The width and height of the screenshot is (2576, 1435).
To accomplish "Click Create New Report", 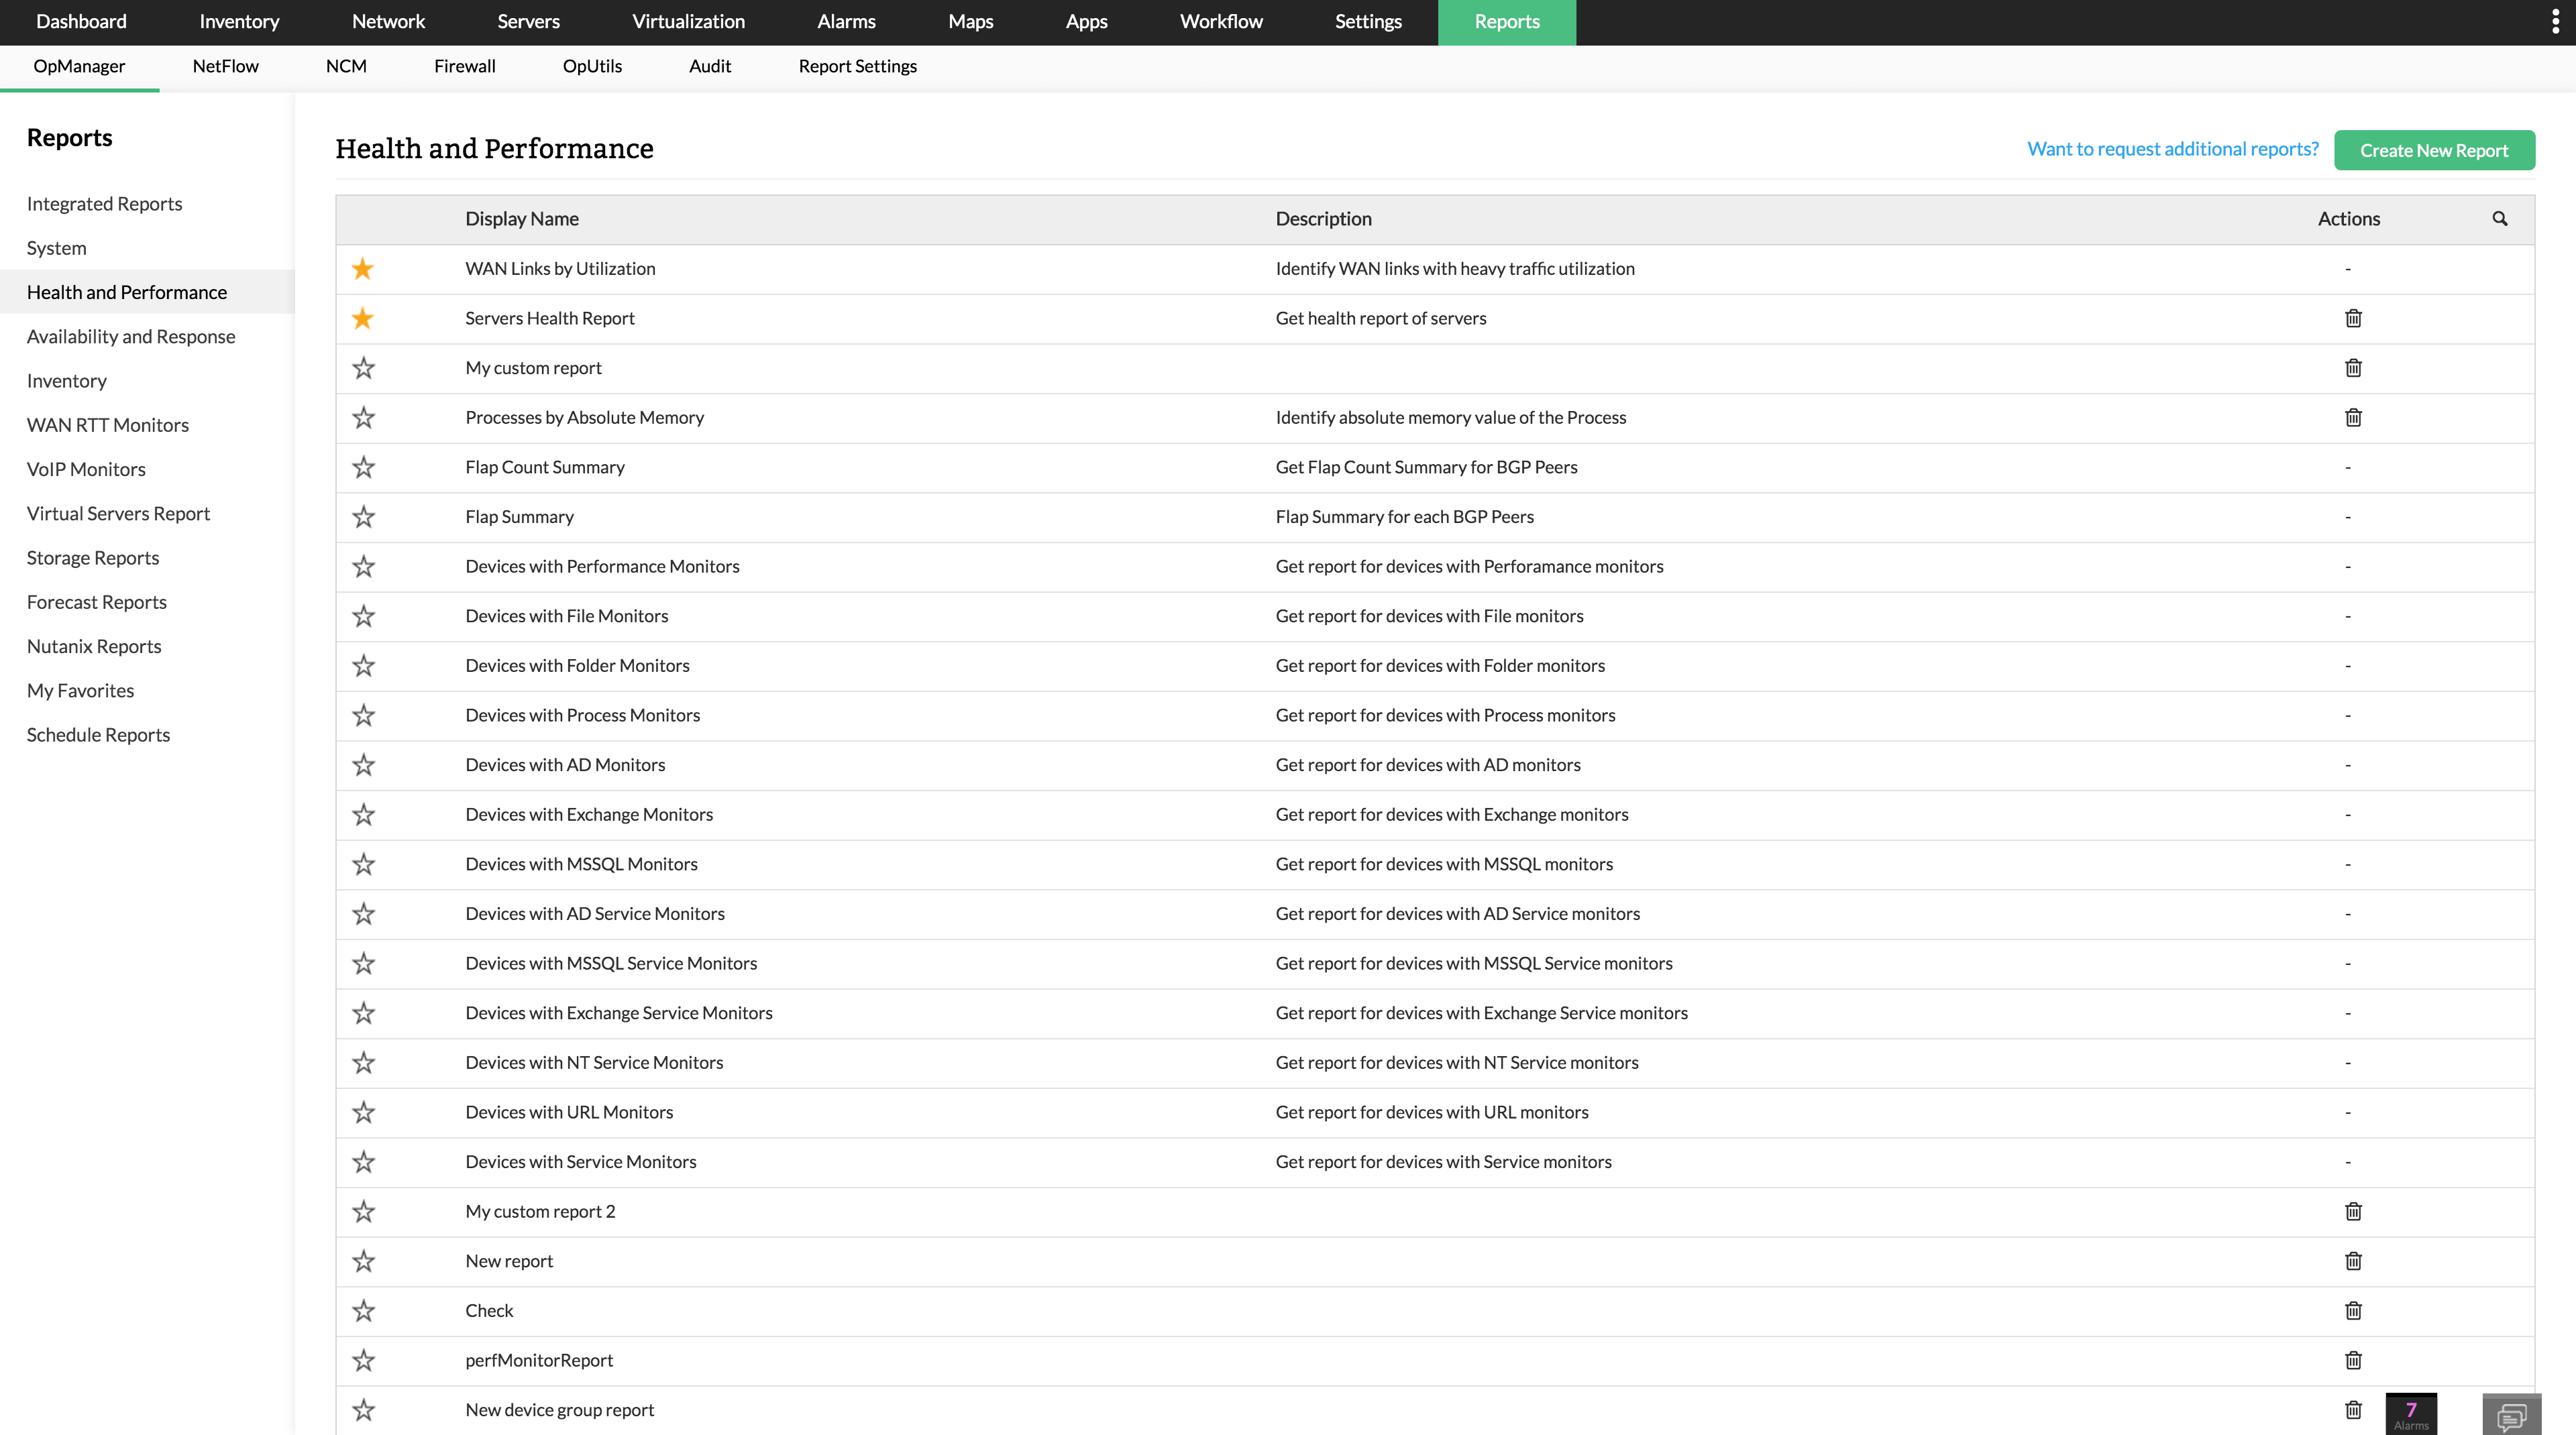I will pos(2434,150).
